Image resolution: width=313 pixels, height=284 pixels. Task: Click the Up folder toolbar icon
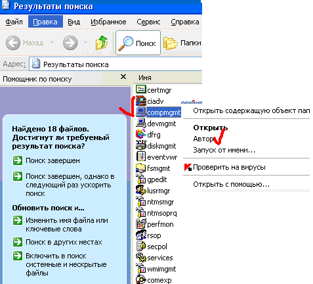click(102, 43)
